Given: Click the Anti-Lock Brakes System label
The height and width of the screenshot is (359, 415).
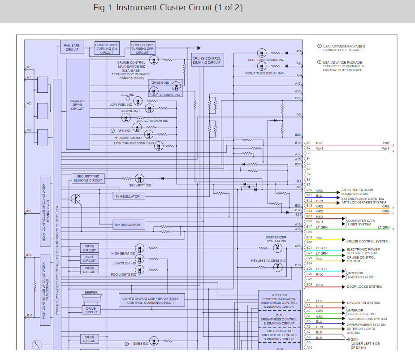Looking at the screenshot, I should (363, 202).
